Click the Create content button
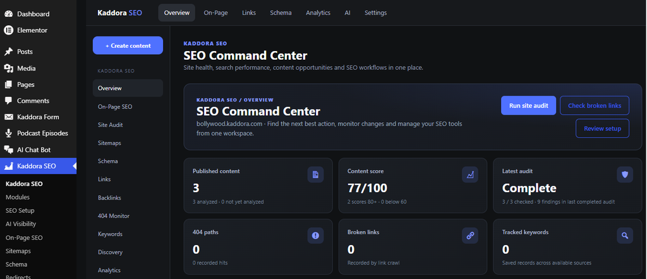 (128, 46)
